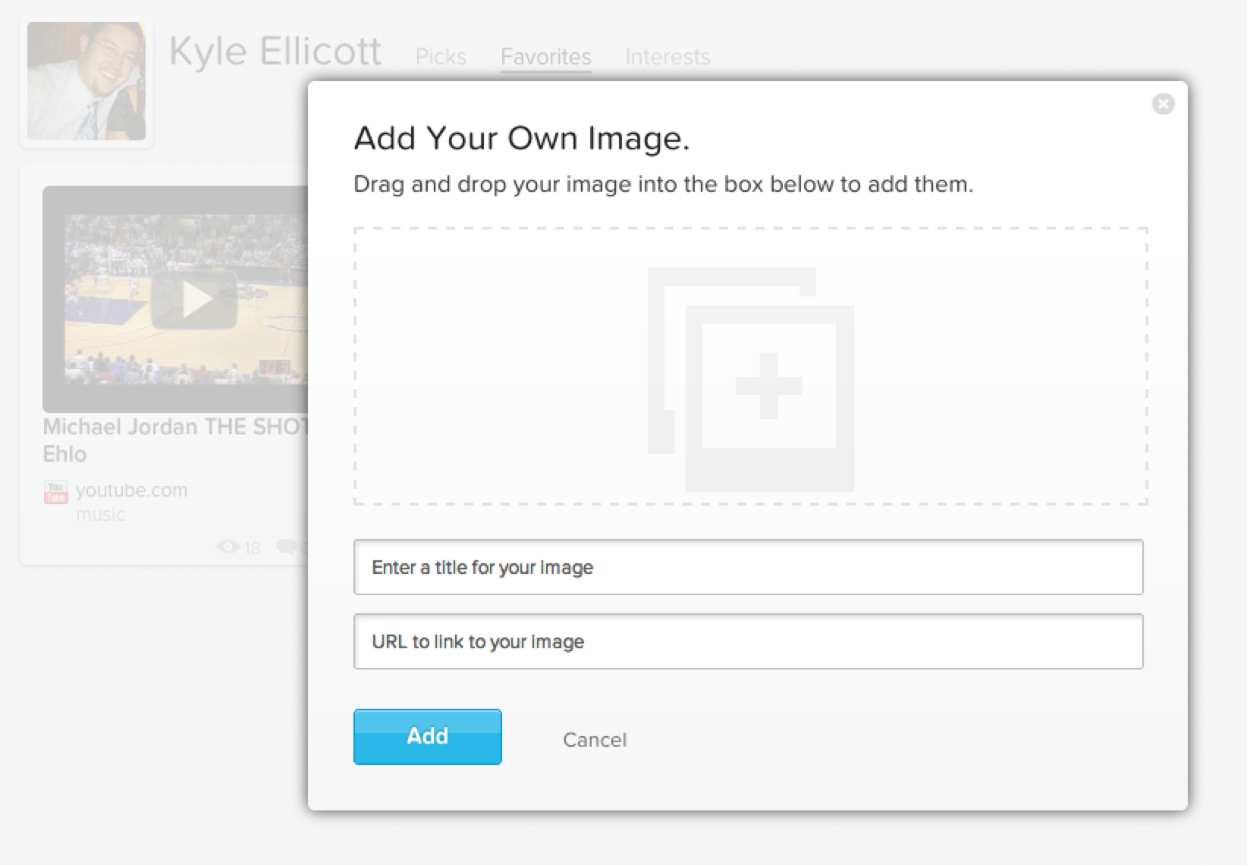This screenshot has height=865, width=1247.
Task: Select the Favorites tab
Action: coord(545,57)
